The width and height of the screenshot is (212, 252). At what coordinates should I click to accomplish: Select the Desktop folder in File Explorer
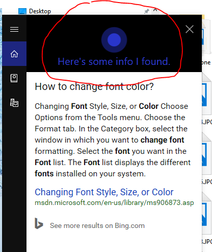point(35,11)
